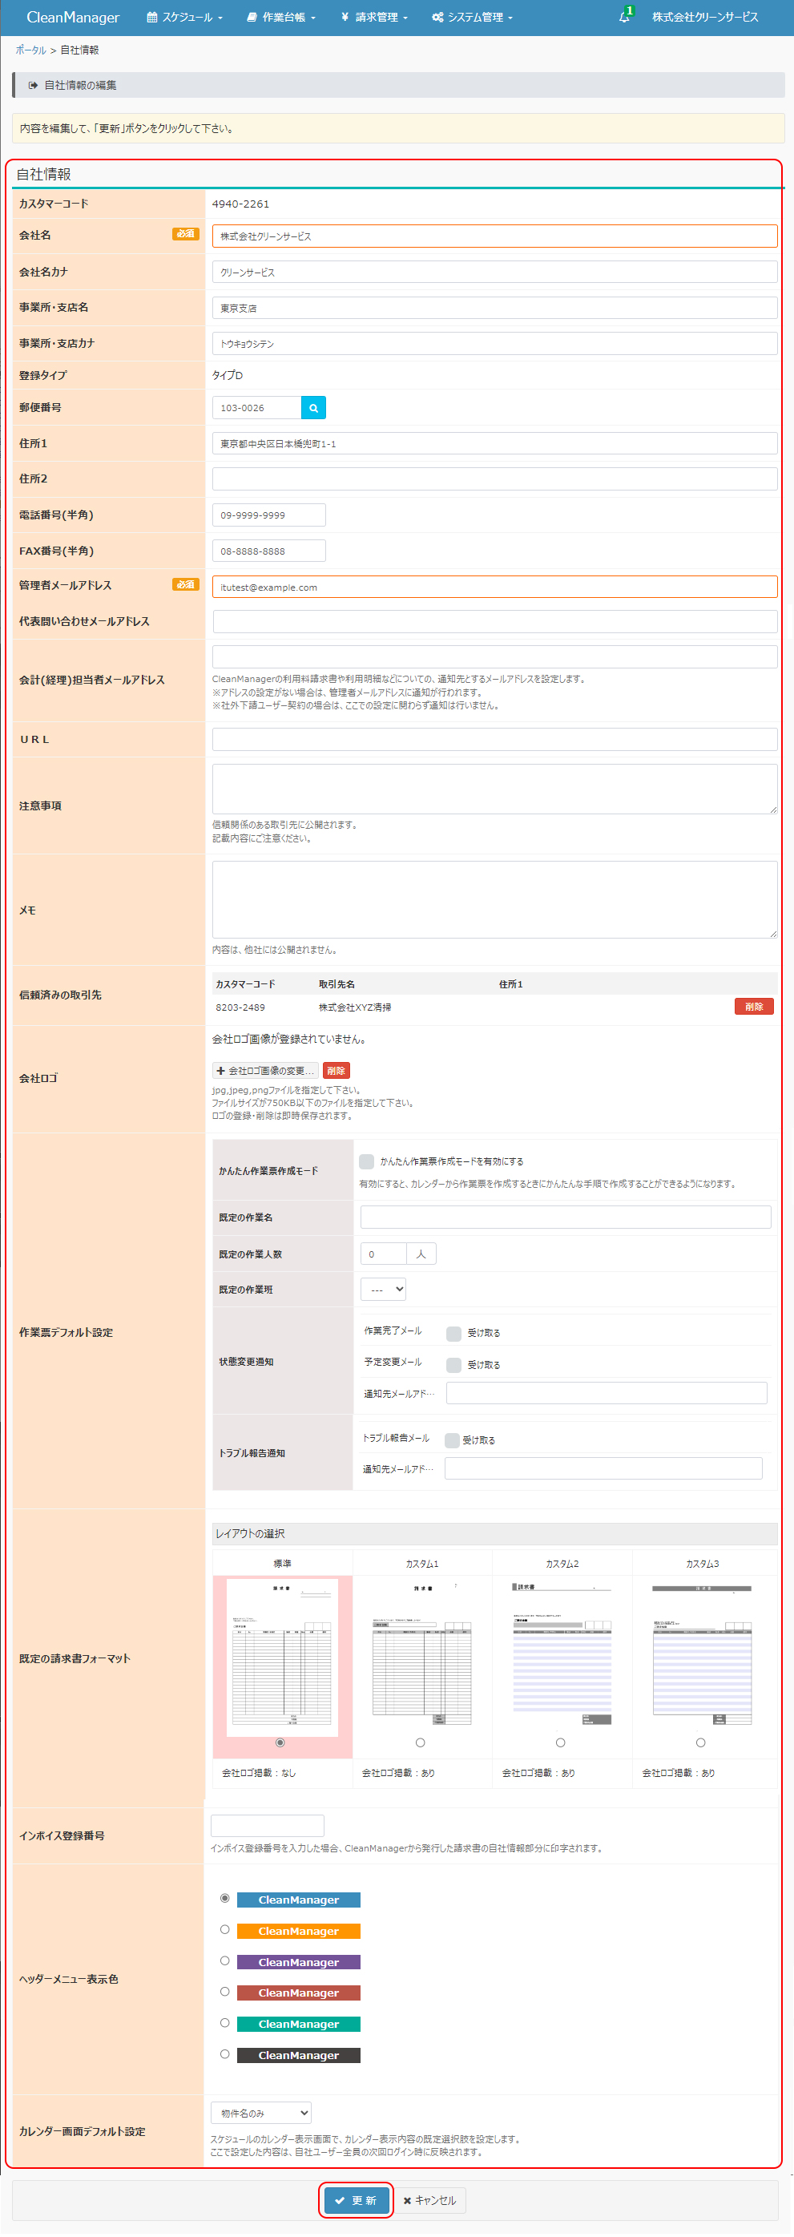The image size is (794, 2237).
Task: Click the 郵便番号 input field
Action: (x=257, y=407)
